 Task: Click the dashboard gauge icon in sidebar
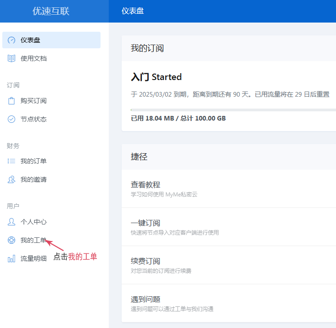pyautogui.click(x=11, y=40)
